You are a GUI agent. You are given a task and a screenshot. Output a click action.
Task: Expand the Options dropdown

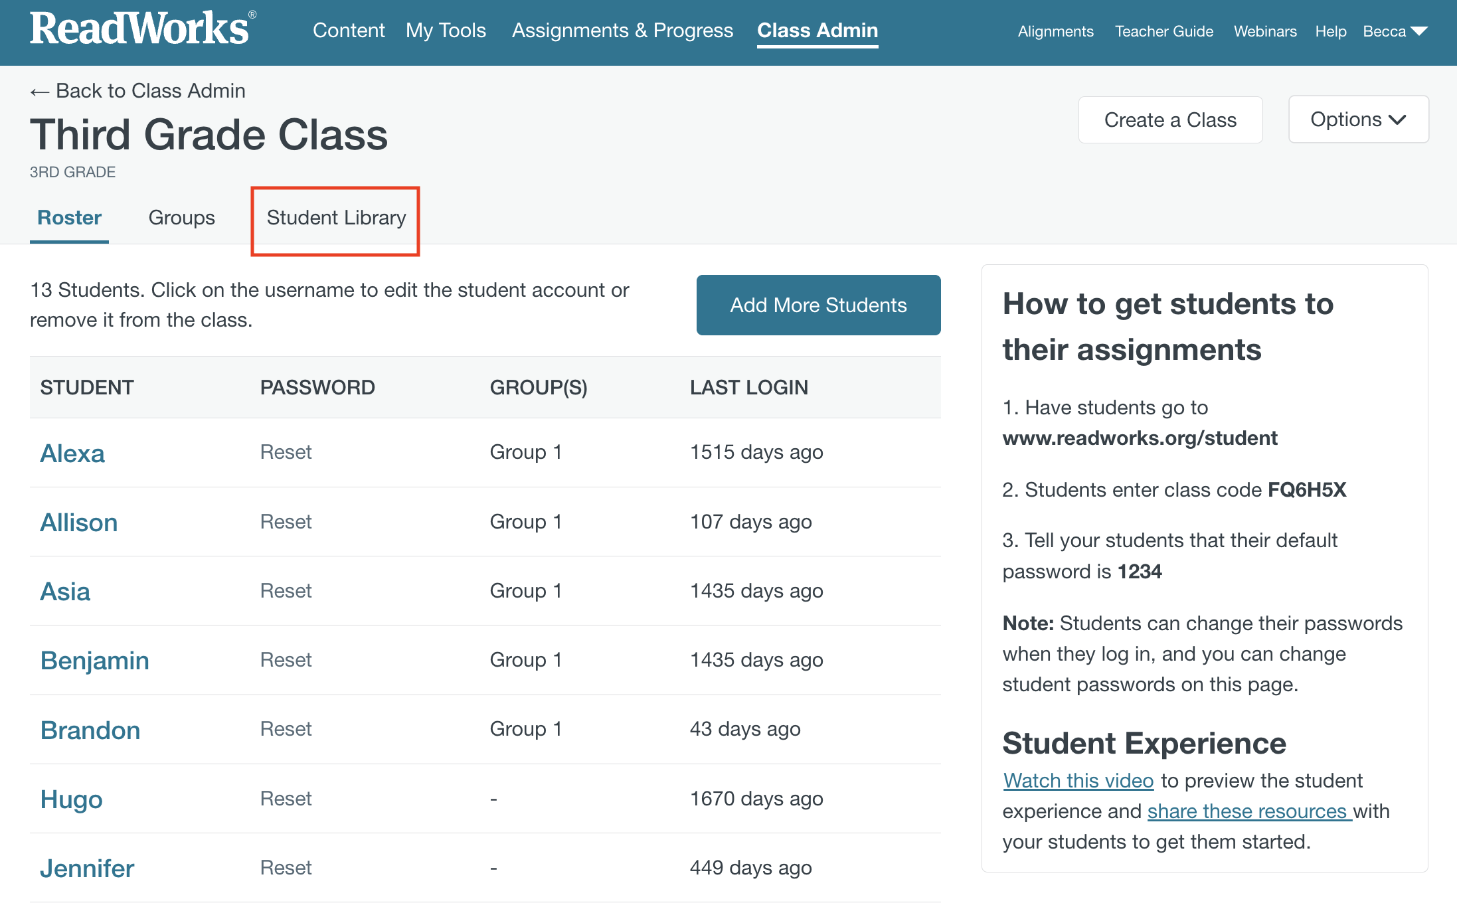tap(1358, 120)
